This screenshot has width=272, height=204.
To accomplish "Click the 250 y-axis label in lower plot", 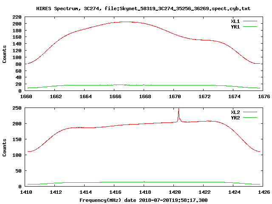I will tap(17, 108).
